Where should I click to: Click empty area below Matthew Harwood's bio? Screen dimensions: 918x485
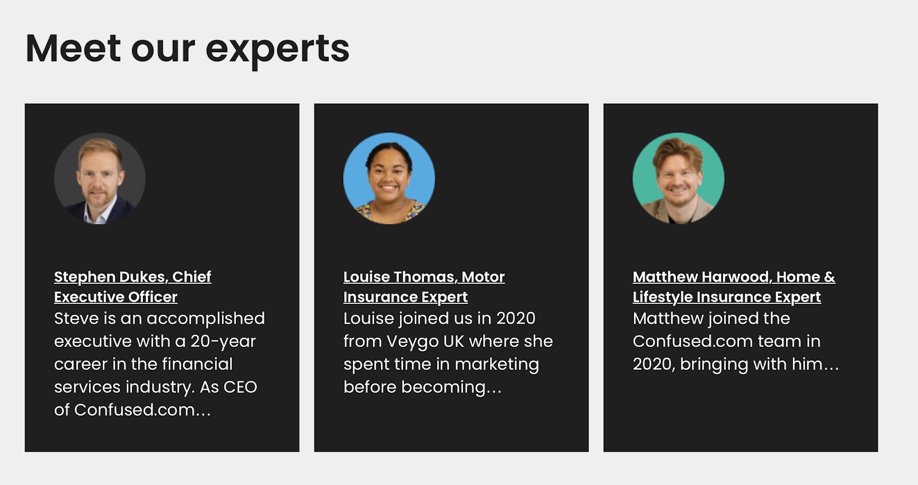point(740,418)
